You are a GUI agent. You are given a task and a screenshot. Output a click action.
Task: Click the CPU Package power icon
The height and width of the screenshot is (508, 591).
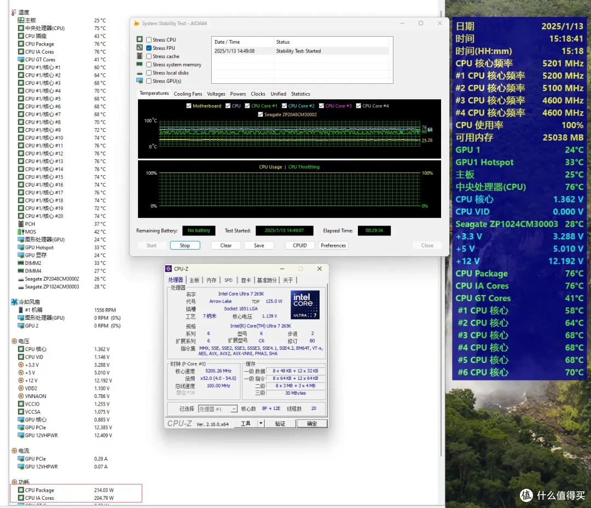(21, 490)
